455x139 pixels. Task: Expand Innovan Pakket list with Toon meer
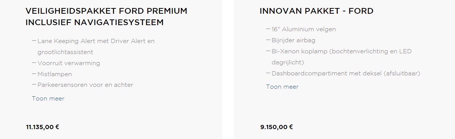tap(283, 87)
